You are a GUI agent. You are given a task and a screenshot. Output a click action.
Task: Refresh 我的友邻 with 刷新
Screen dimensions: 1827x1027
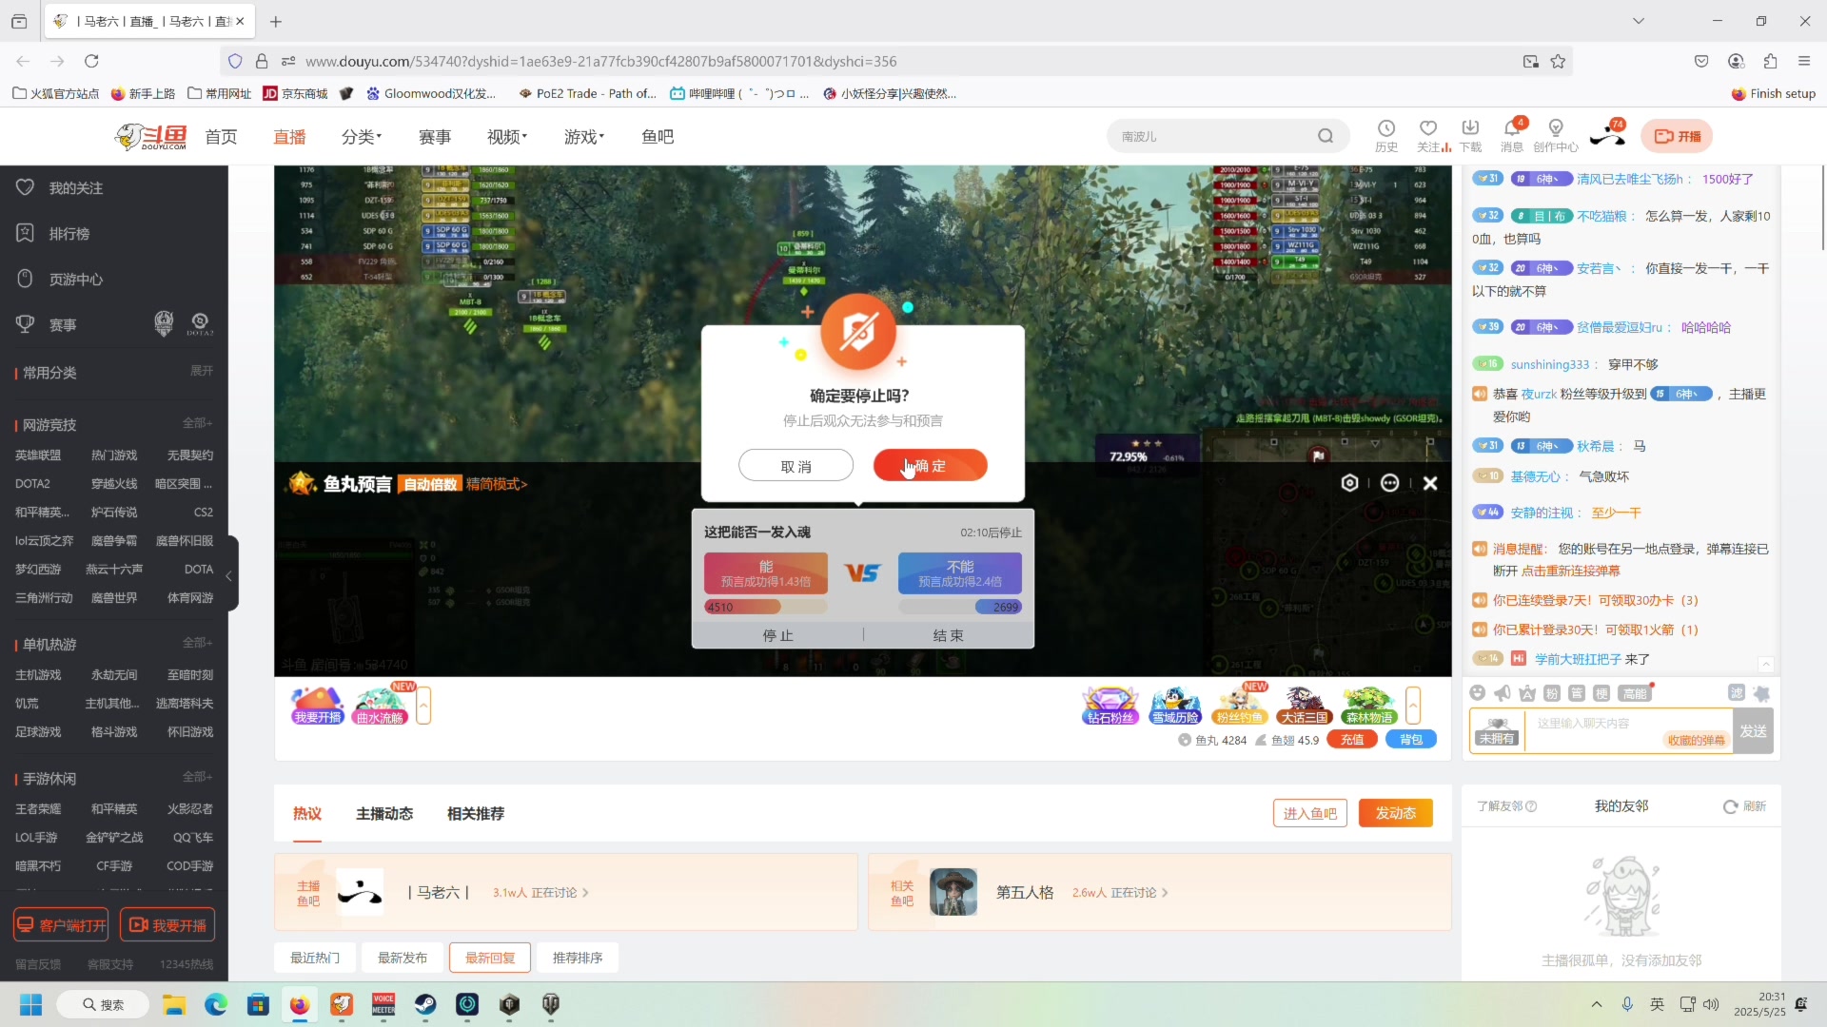(x=1745, y=806)
